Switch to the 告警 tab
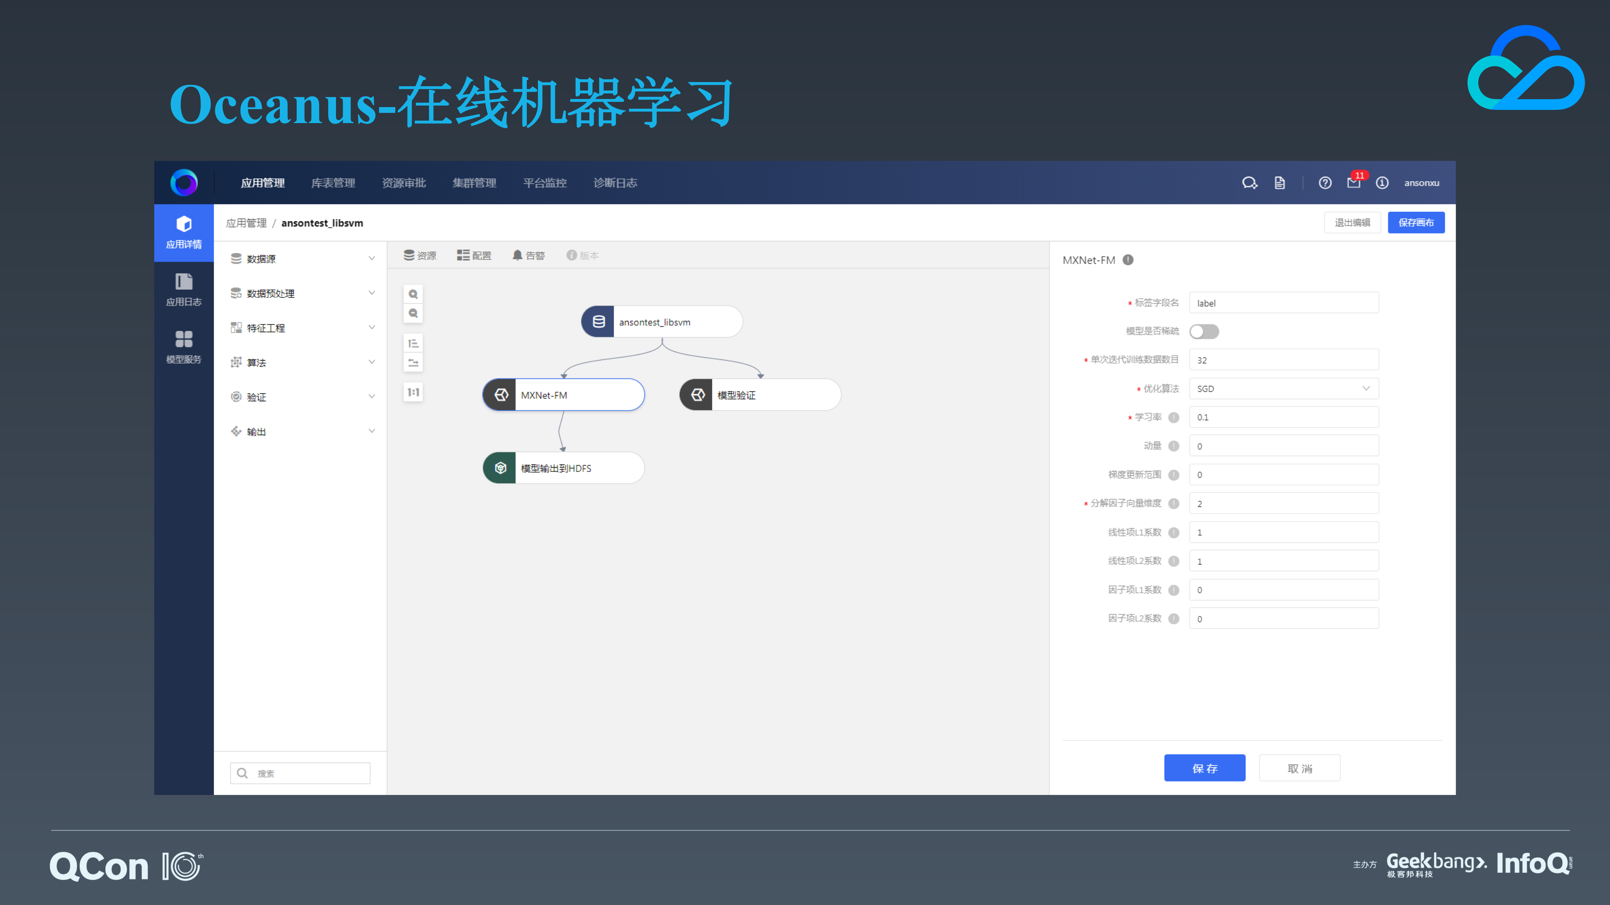The height and width of the screenshot is (905, 1610). [529, 256]
